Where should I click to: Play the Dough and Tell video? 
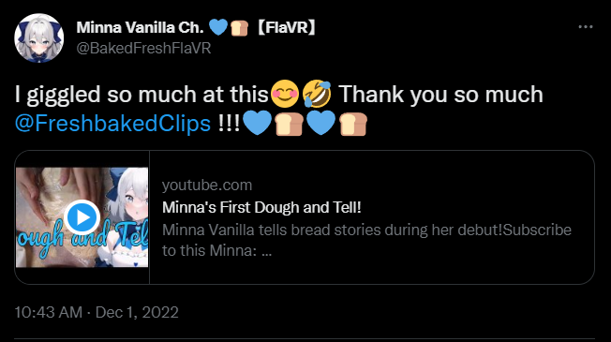82,217
